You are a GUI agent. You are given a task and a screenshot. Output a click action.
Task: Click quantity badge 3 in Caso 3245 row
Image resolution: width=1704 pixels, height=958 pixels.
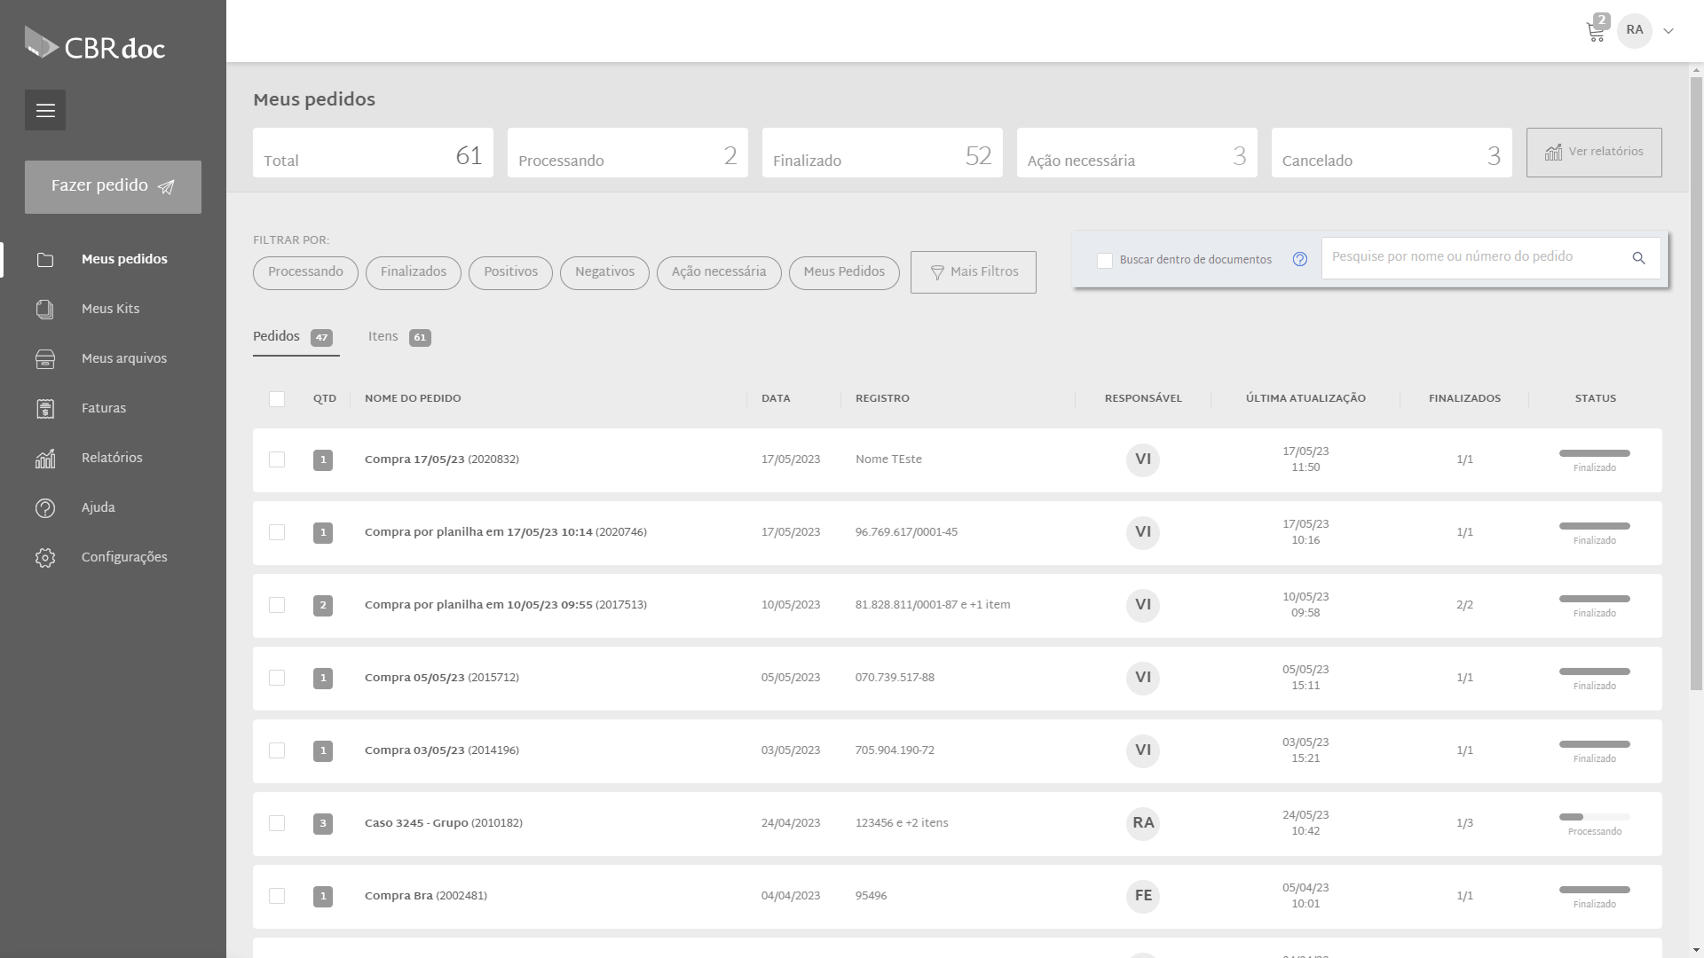click(x=323, y=824)
